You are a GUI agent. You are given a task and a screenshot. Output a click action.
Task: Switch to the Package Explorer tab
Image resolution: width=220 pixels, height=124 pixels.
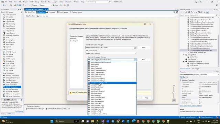click(76, 12)
